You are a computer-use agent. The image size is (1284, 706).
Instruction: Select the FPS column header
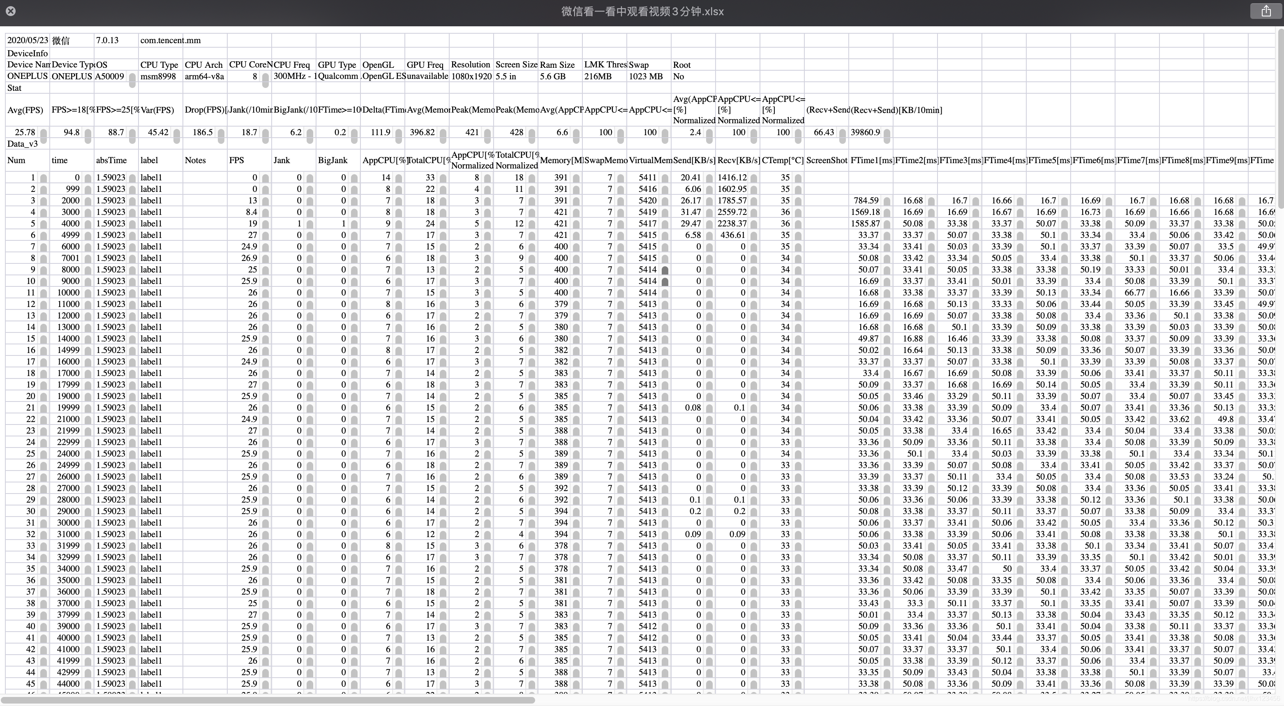[x=237, y=160]
